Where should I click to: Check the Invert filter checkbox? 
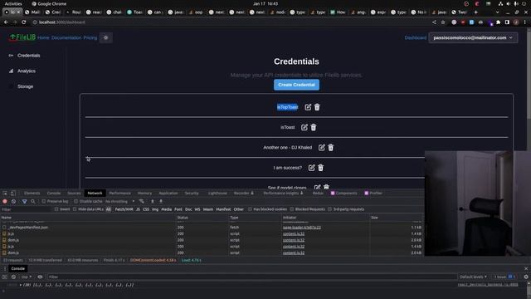[56, 209]
